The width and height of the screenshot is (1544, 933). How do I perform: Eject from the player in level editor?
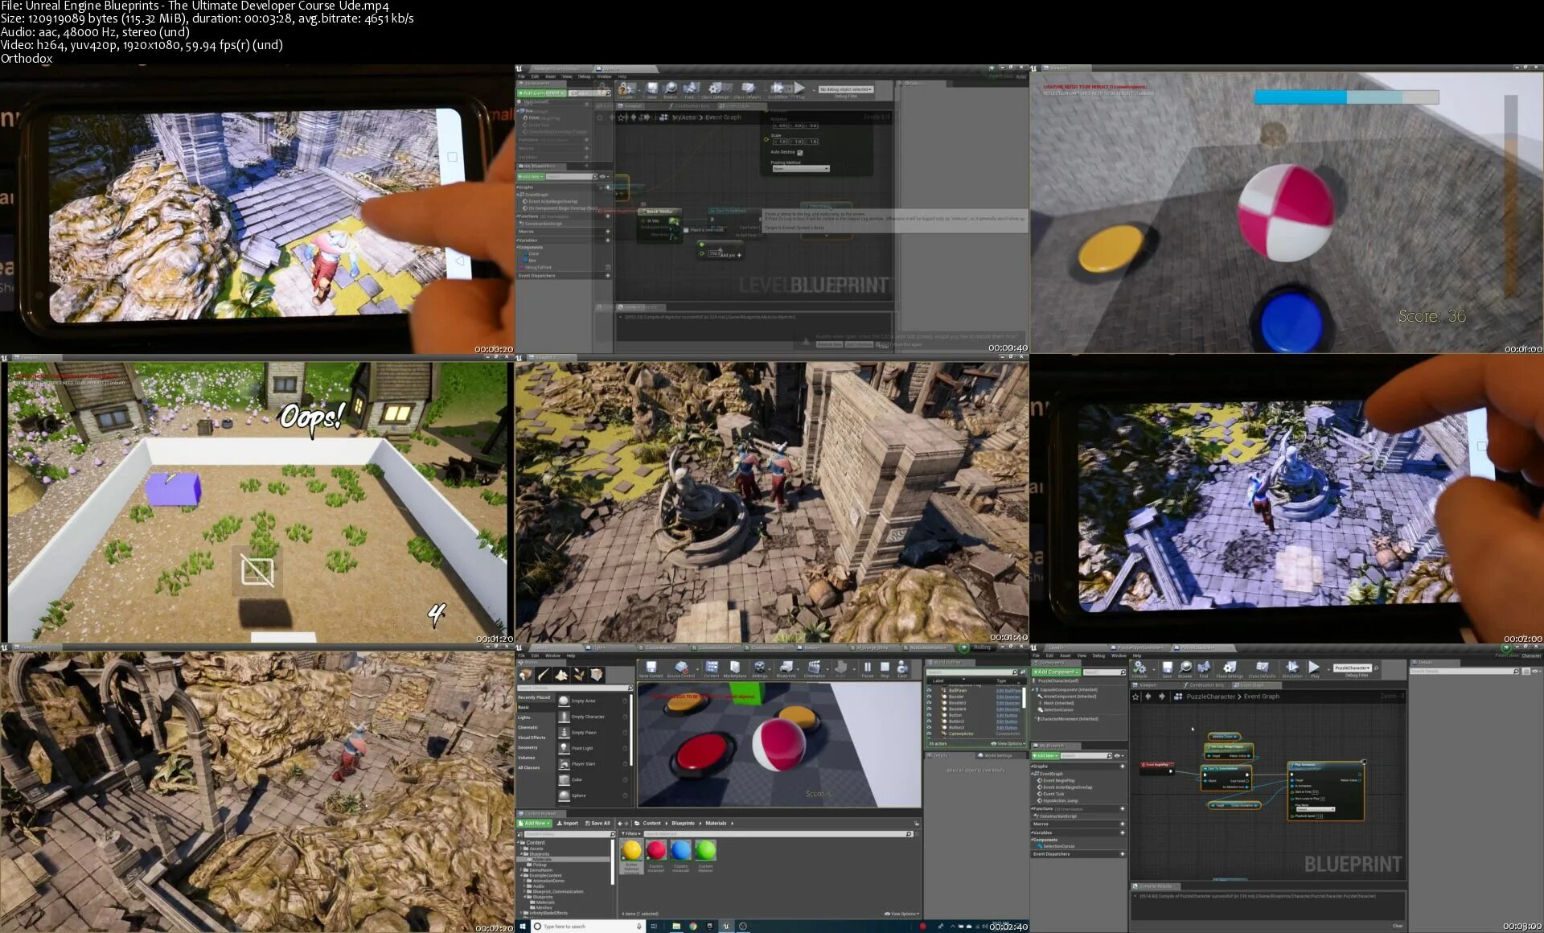(x=902, y=669)
